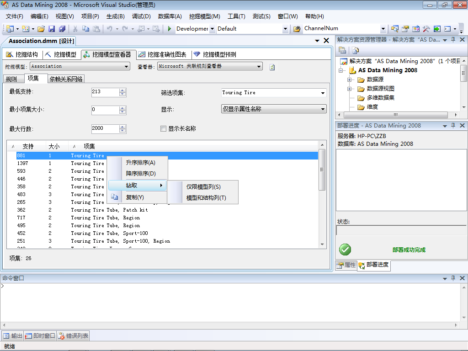Pin the Solution Explorer panel
Image resolution: width=468 pixels, height=351 pixels.
(453, 40)
